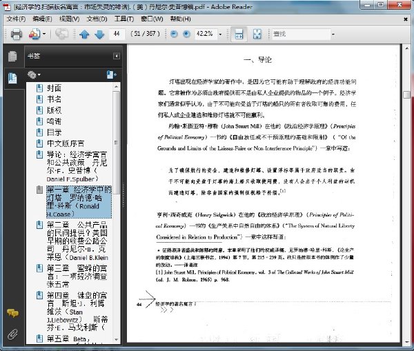Viewport: 414px width, 351px height.
Task: Click the bookmark icon beside 第三章
Action: (39, 268)
